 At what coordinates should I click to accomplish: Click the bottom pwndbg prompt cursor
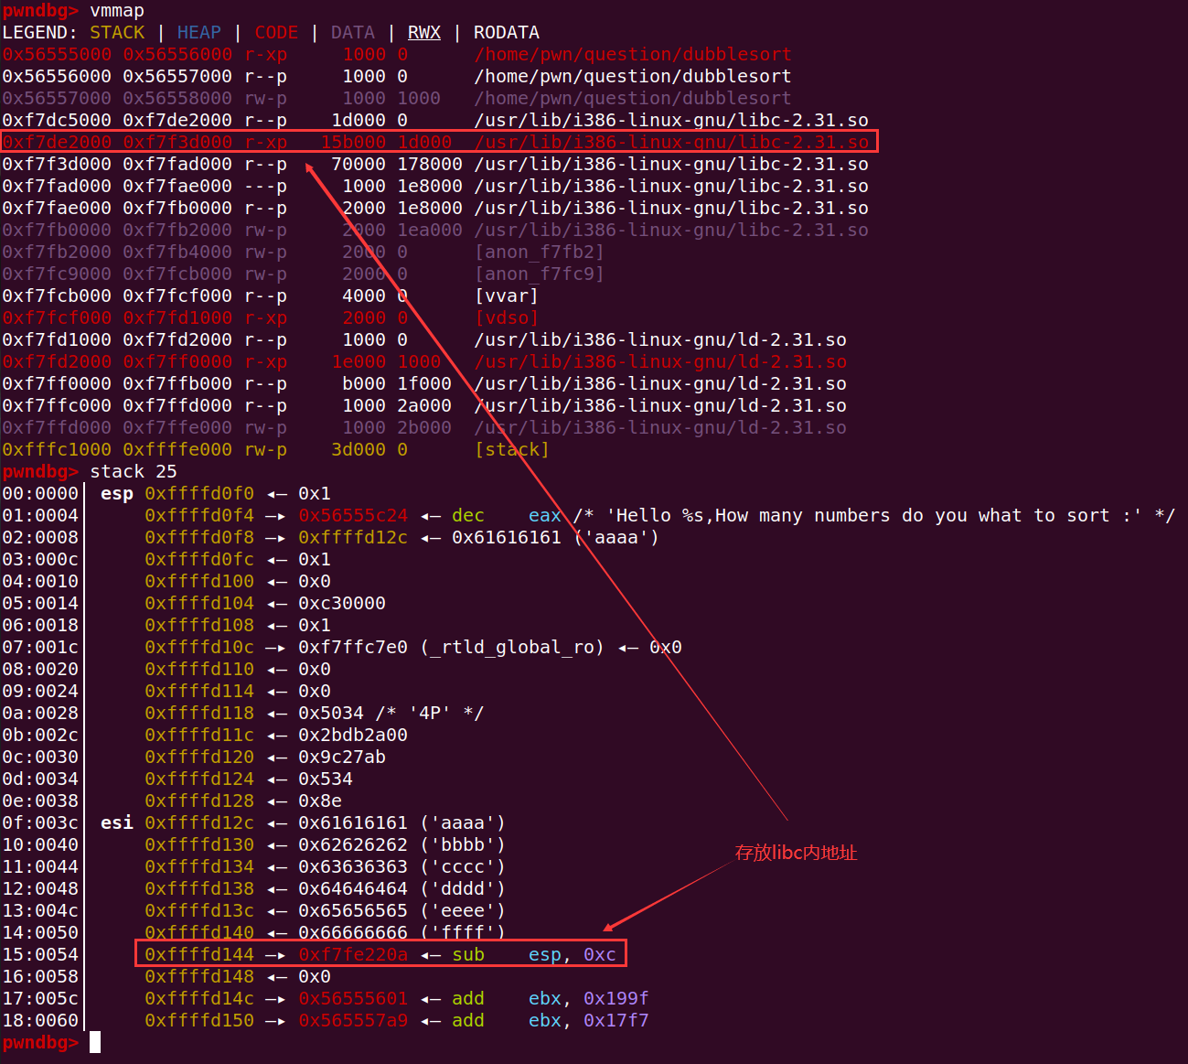[x=95, y=1043]
